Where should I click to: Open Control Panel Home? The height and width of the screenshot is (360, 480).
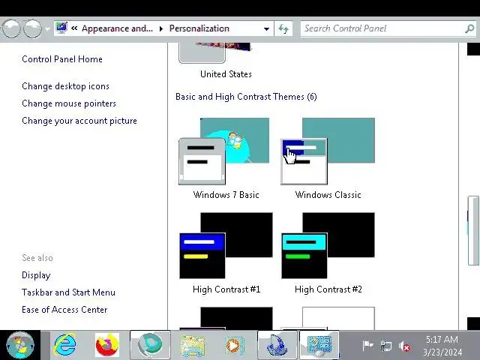[x=62, y=59]
